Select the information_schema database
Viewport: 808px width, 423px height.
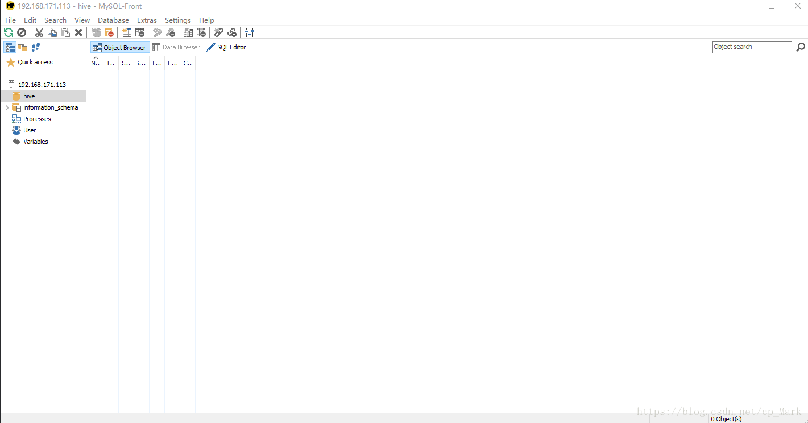(51, 107)
